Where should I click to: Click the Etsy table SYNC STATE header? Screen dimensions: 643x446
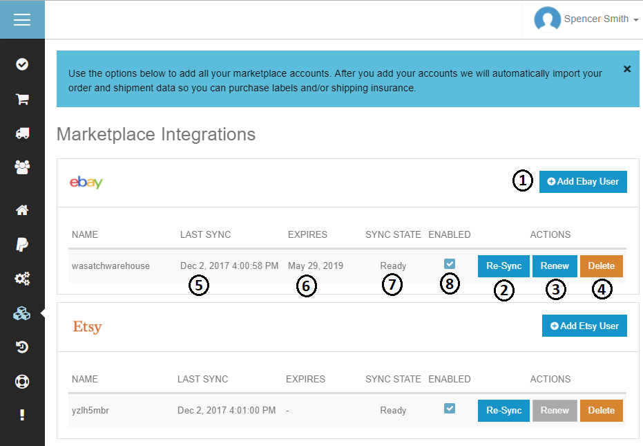[393, 379]
